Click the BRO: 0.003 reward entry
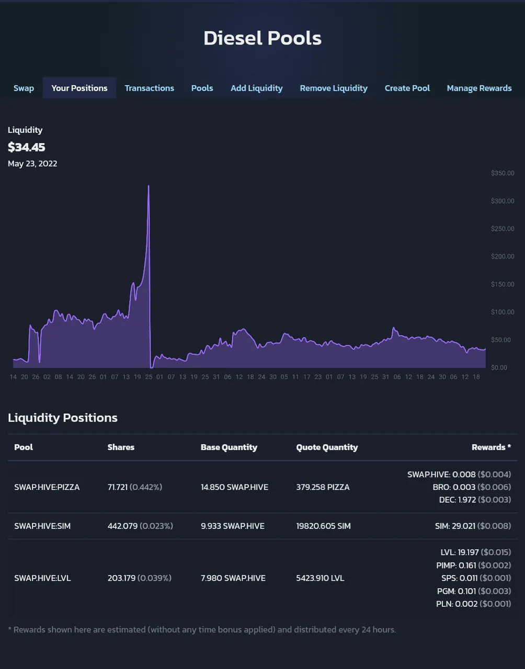The width and height of the screenshot is (525, 669). [472, 487]
